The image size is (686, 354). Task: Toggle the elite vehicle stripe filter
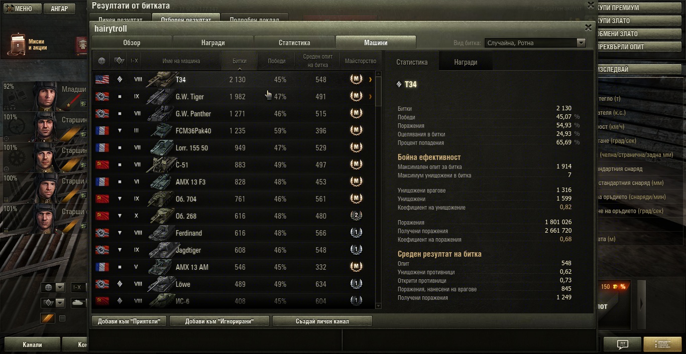[x=47, y=318]
